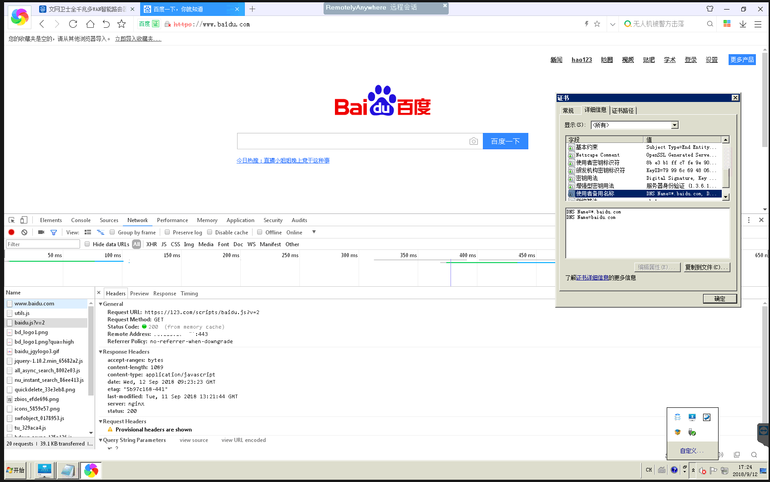The image size is (770, 482).
Task: Click the red record network log button
Action: coord(11,232)
